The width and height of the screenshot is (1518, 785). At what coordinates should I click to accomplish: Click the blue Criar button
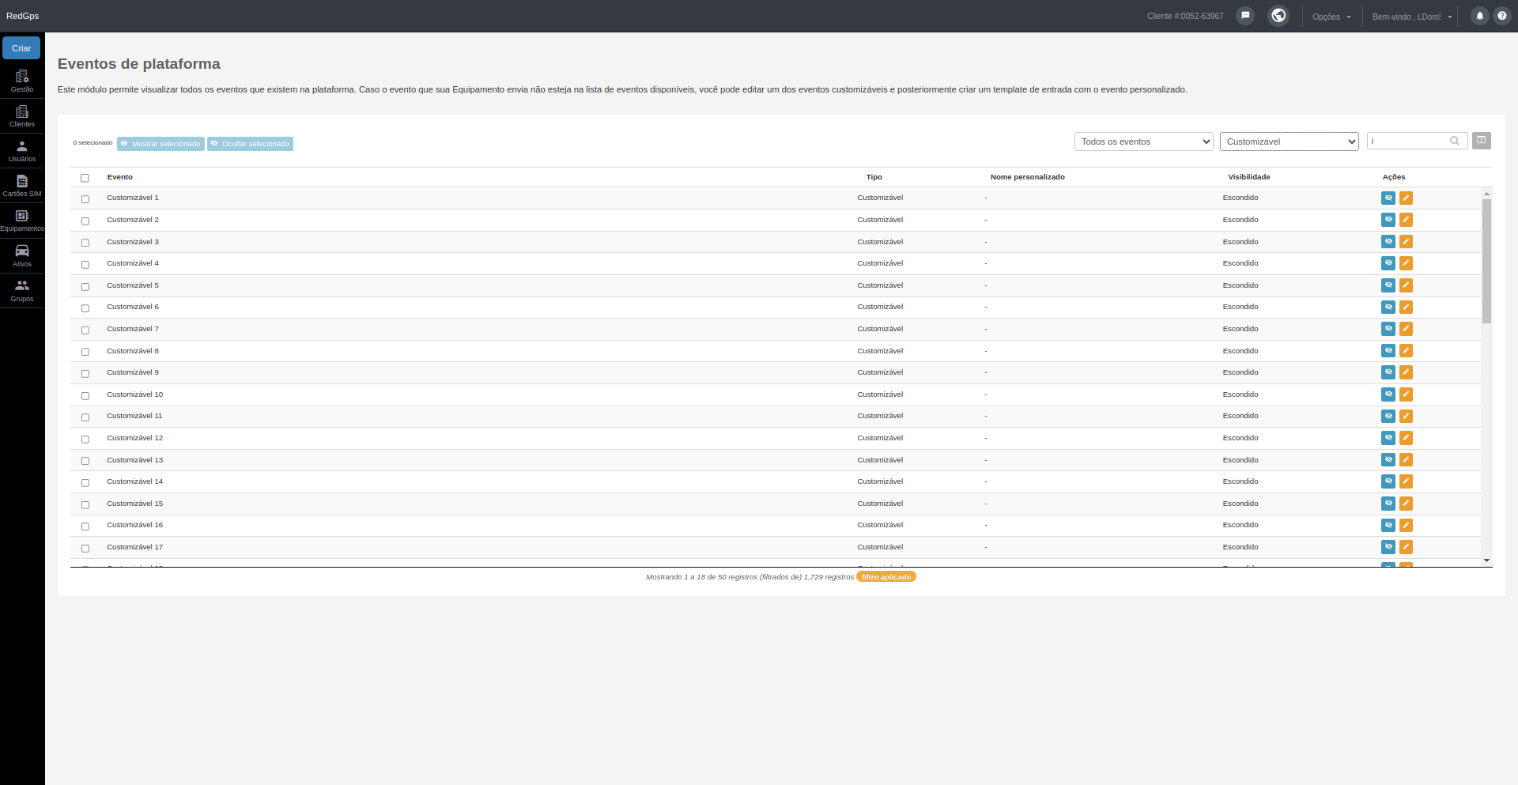[x=21, y=48]
